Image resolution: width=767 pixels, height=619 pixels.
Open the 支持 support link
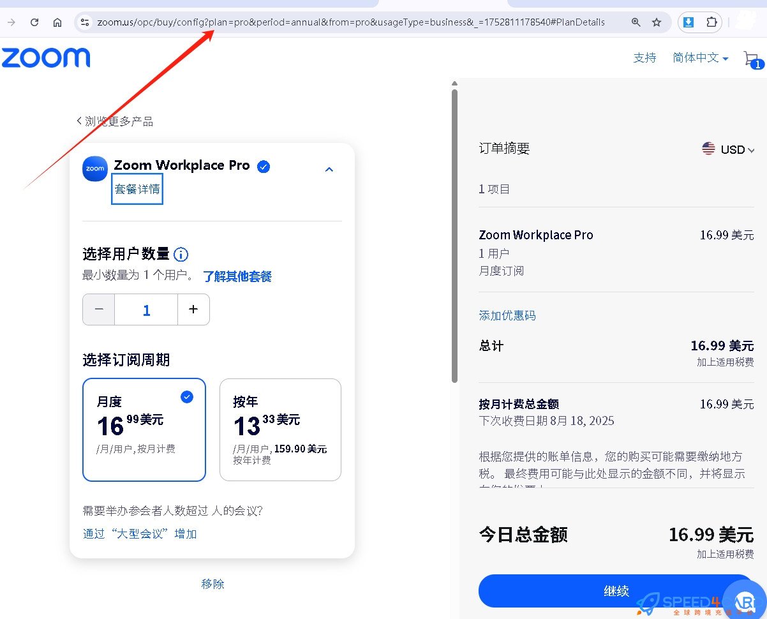644,58
